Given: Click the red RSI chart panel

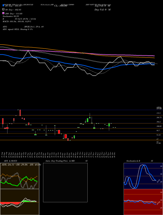Looking at the screenshot, I should coord(143,202).
